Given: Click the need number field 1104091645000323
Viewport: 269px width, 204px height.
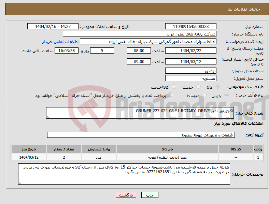Looking at the screenshot, I should pyautogui.click(x=190, y=26).
